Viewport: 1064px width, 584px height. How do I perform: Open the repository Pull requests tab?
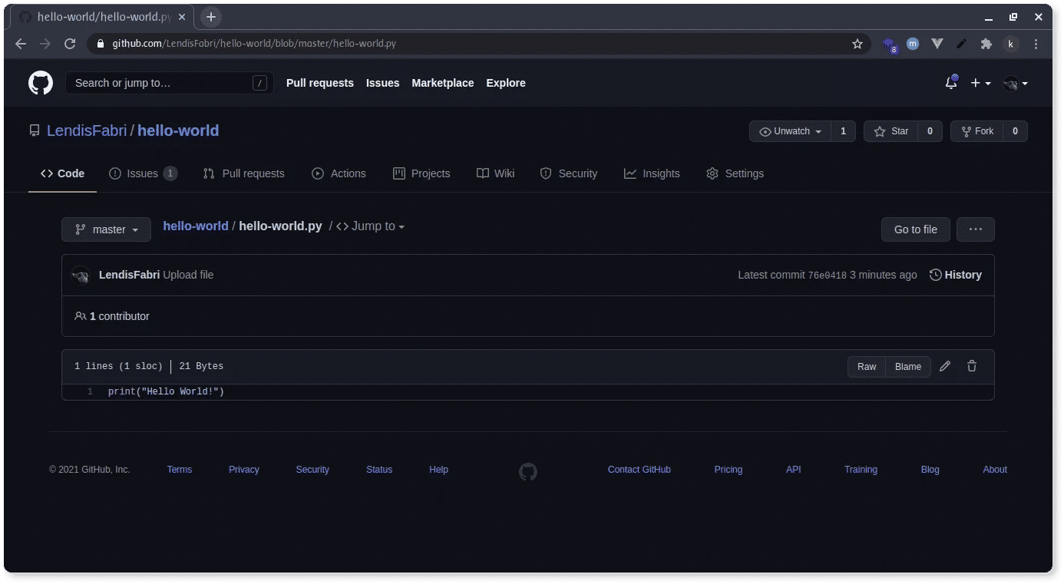point(243,173)
